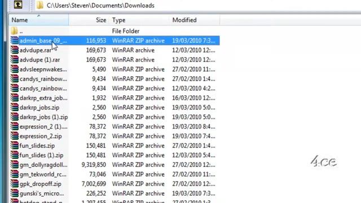The image size is (361, 203).
Task: Click the parent folder ".." icon
Action: (x=14, y=31)
